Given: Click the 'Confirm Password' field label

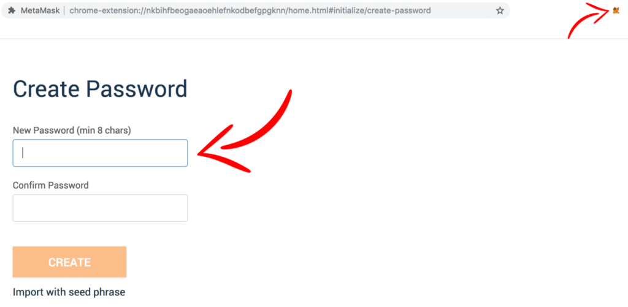Looking at the screenshot, I should pos(51,185).
